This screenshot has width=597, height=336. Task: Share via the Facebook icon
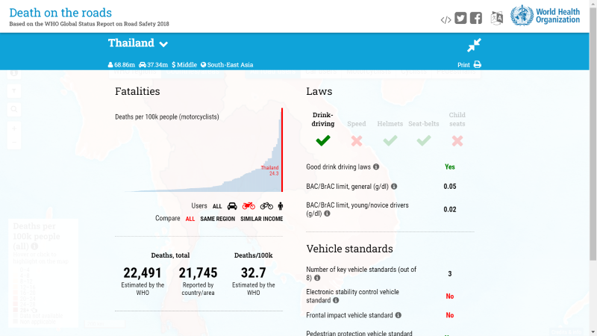point(475,19)
